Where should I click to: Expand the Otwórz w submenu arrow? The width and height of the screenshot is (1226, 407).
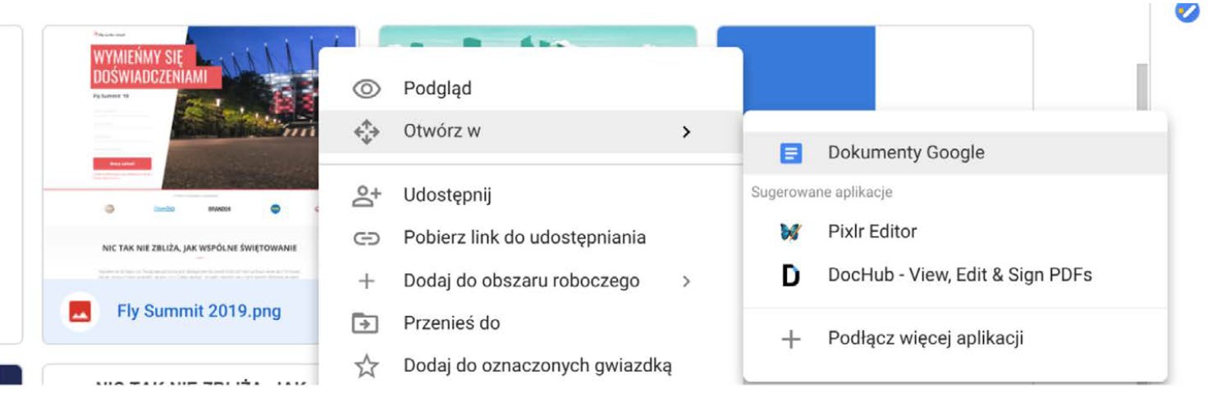(687, 131)
